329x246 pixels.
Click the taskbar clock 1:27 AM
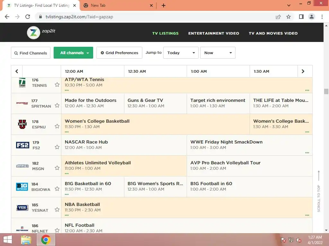pos(315,237)
